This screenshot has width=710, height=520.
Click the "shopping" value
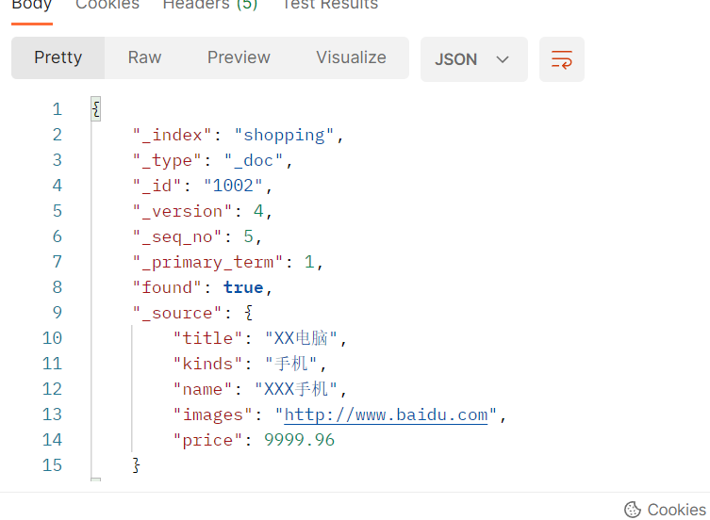coord(284,135)
